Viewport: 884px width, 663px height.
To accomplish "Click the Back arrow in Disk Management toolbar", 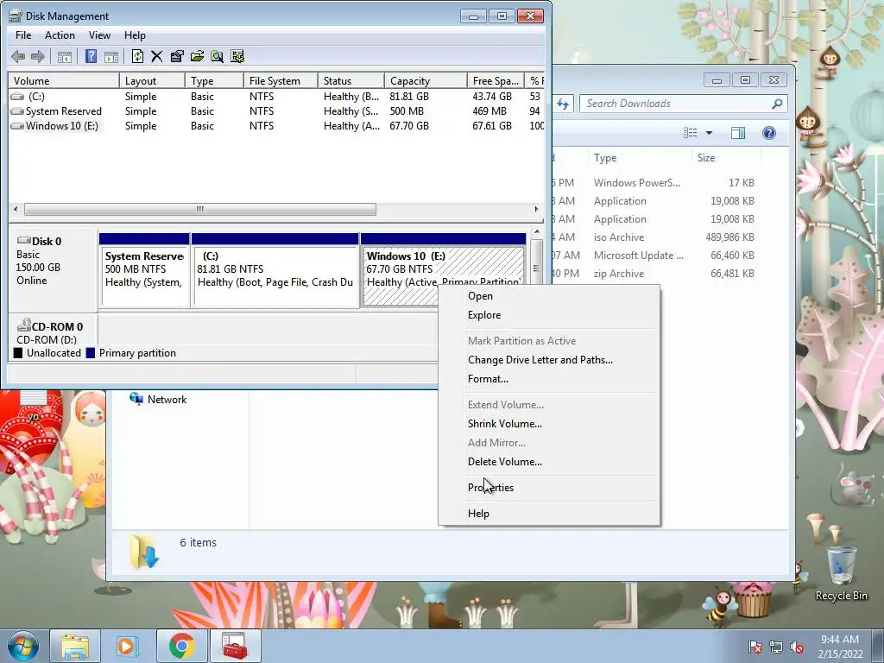I will click(18, 56).
